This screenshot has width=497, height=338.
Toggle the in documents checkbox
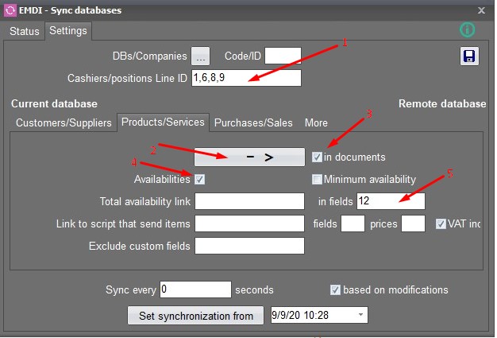click(317, 157)
